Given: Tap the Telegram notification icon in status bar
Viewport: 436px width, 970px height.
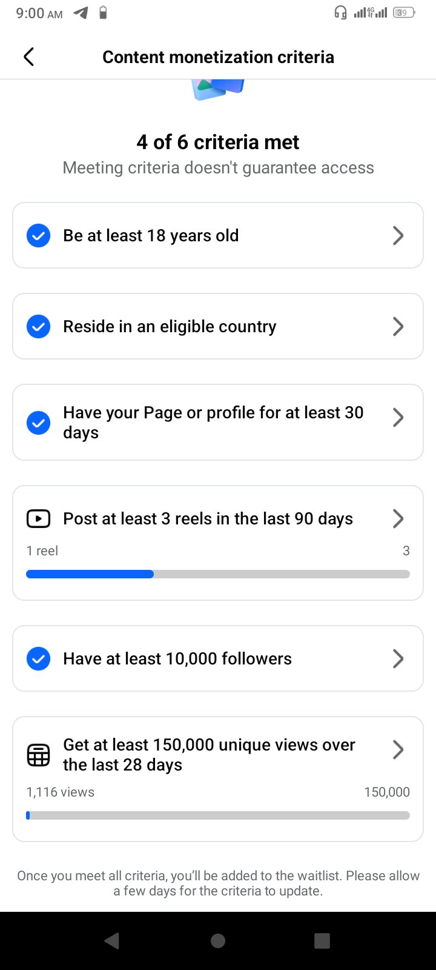Looking at the screenshot, I should (81, 13).
